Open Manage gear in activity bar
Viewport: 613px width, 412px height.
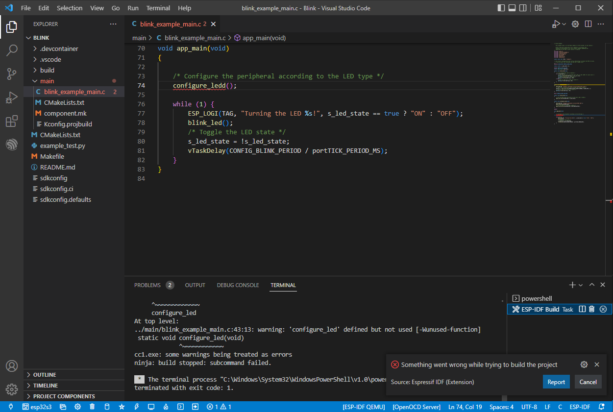[12, 389]
